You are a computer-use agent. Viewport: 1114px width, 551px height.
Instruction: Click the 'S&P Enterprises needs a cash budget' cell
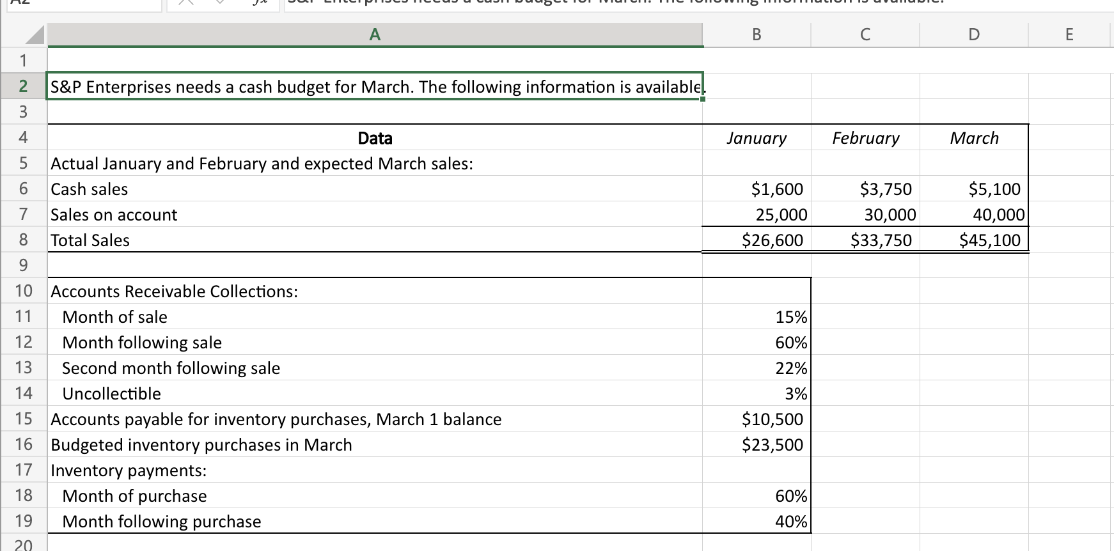point(375,86)
